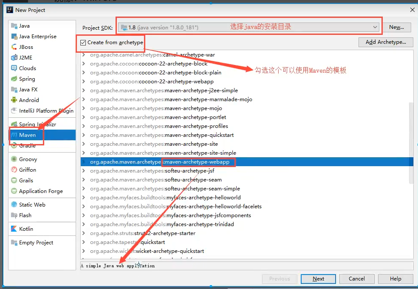This screenshot has height=289, width=418.
Task: Select Empty Project label
Action: click(36, 242)
